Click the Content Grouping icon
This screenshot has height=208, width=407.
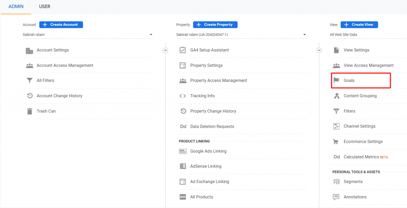coord(336,96)
